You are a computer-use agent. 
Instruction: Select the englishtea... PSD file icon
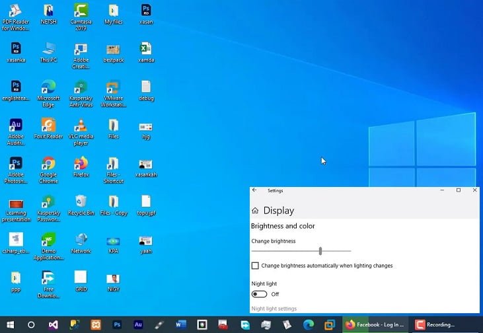[16, 91]
